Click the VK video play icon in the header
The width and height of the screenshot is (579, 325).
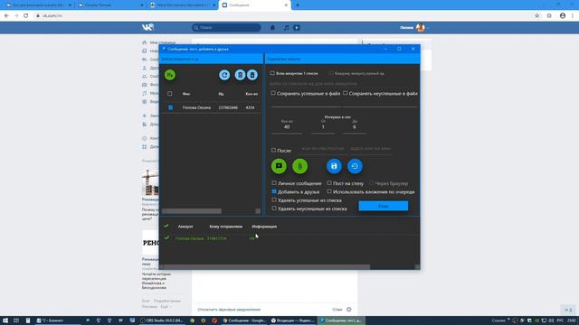(x=297, y=28)
